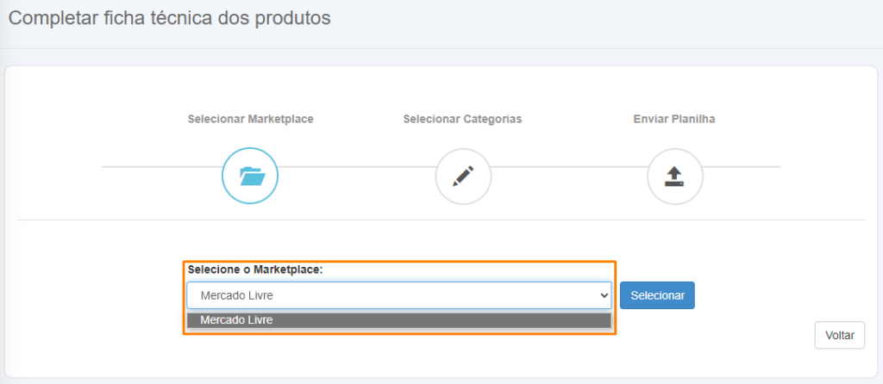Click the pencil icon for Selecionar Categorias

click(x=463, y=176)
